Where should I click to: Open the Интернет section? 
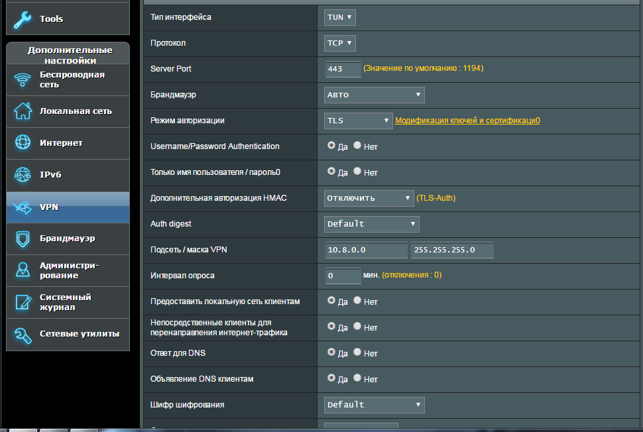click(x=68, y=144)
